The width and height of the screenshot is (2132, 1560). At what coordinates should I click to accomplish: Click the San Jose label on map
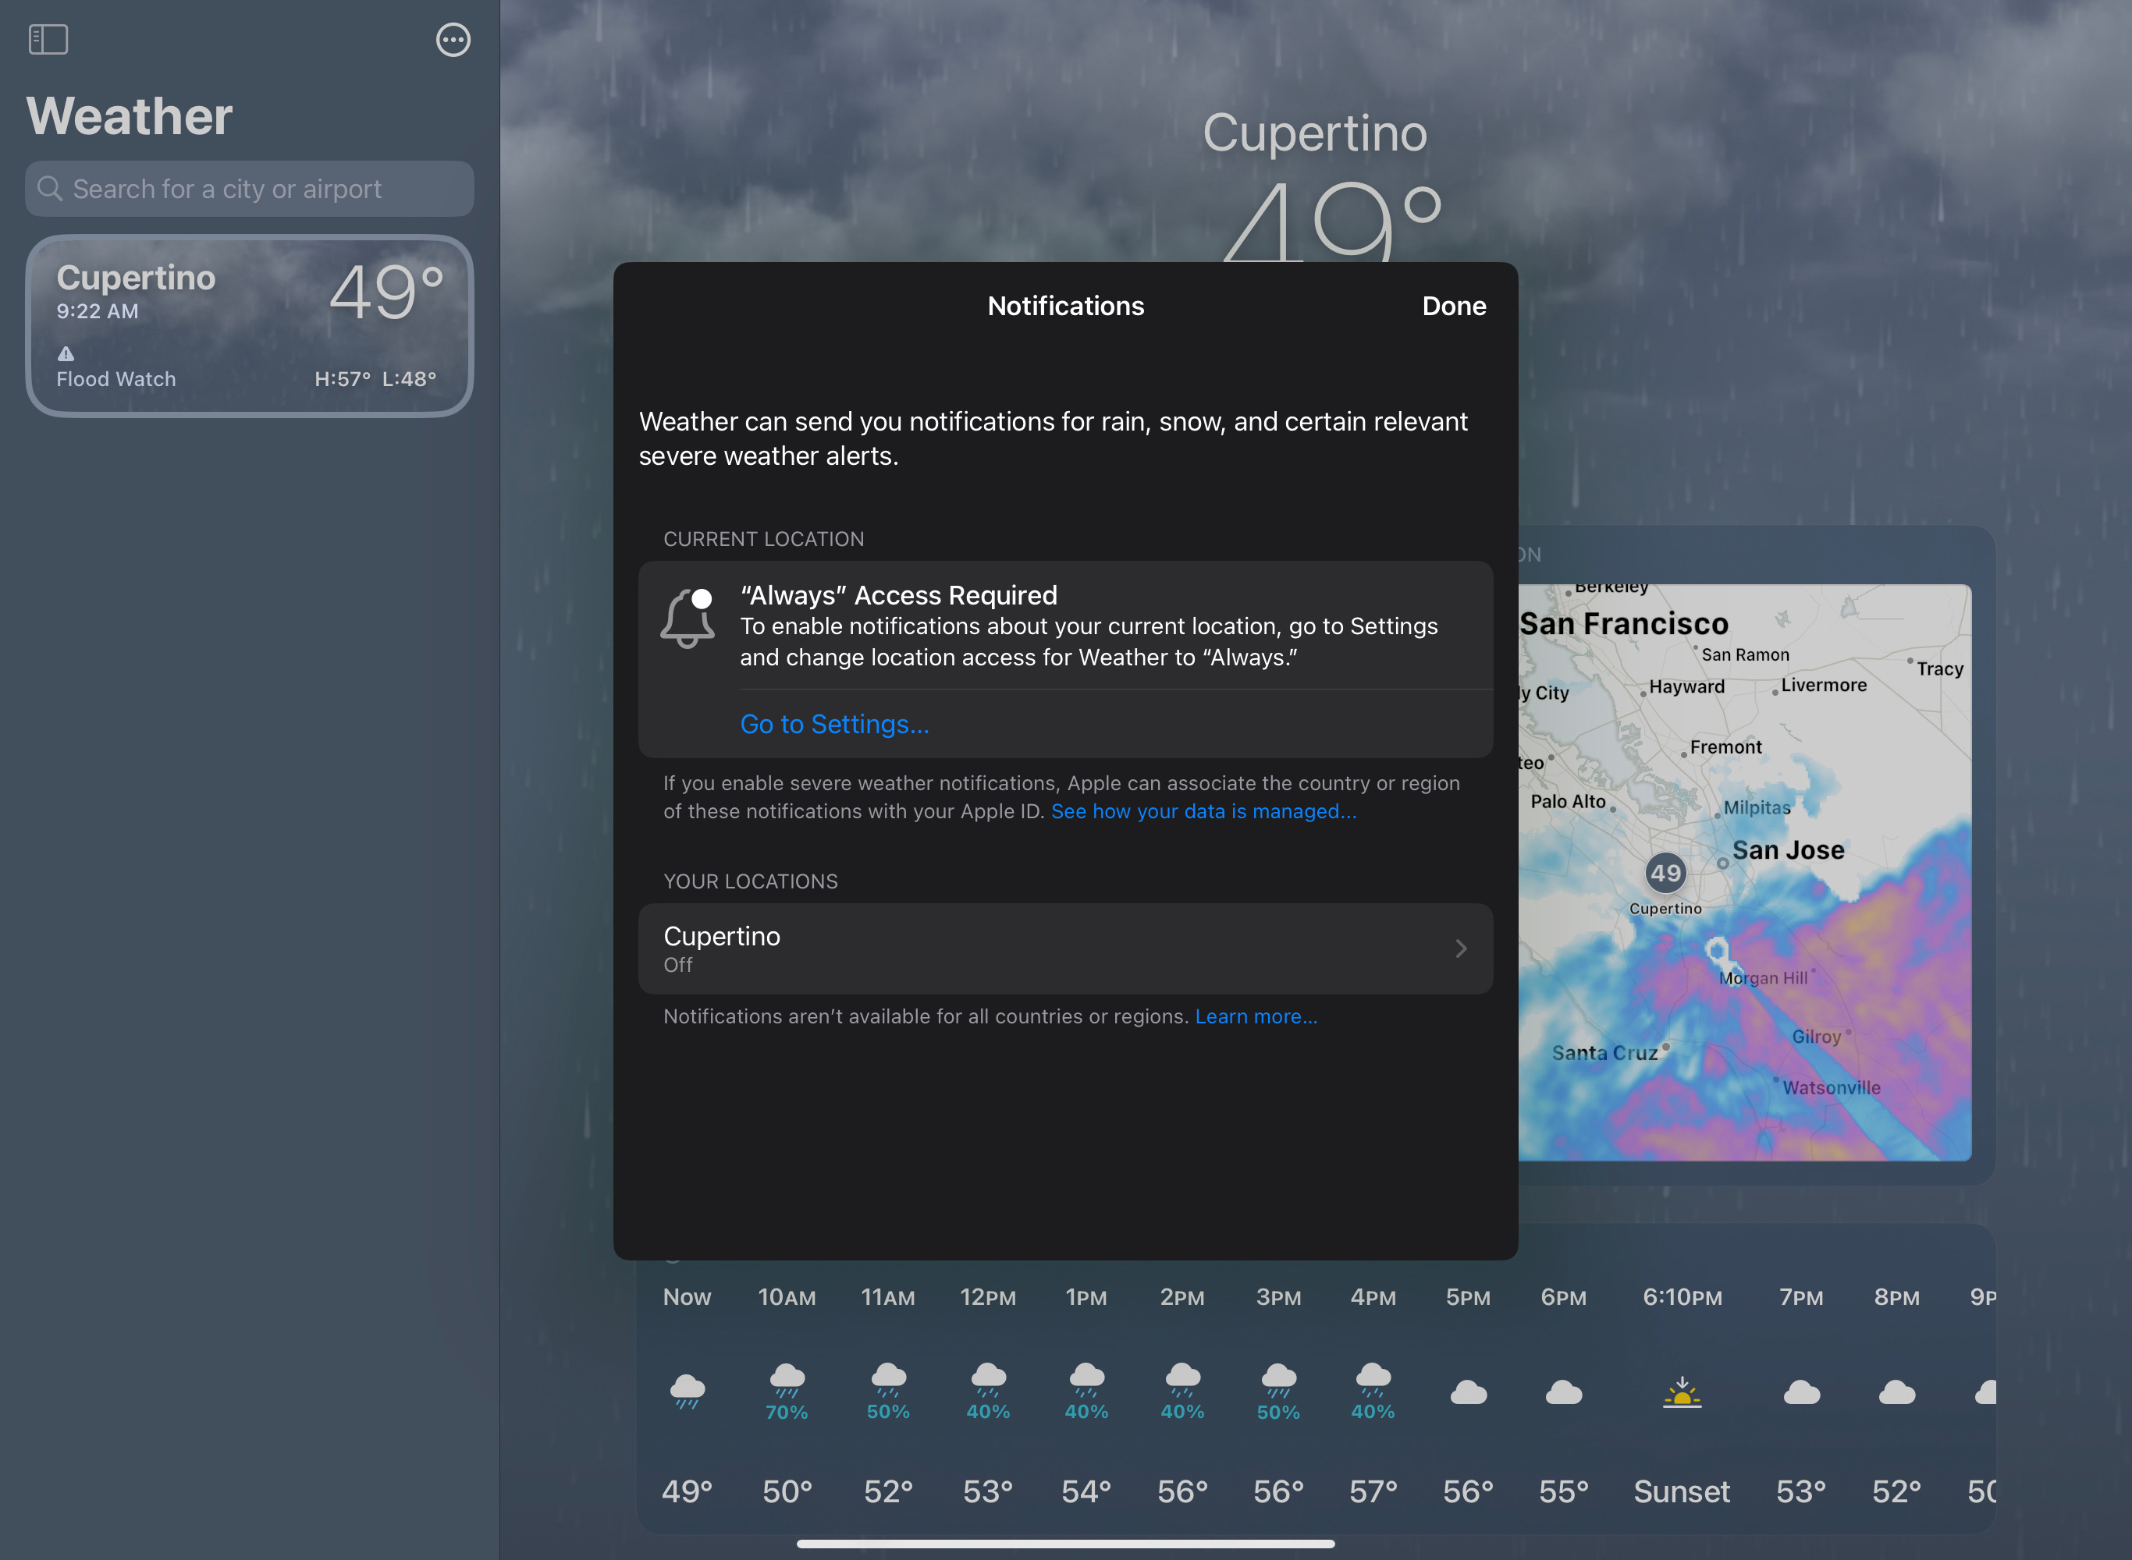(x=1788, y=850)
